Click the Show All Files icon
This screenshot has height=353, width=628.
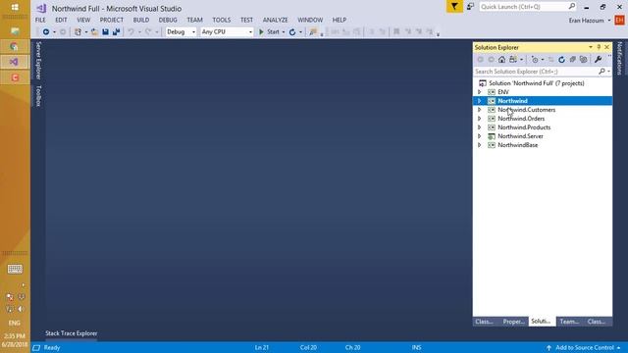[x=584, y=60]
